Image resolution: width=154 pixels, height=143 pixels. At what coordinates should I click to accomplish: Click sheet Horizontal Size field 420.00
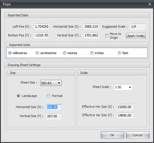point(54,107)
